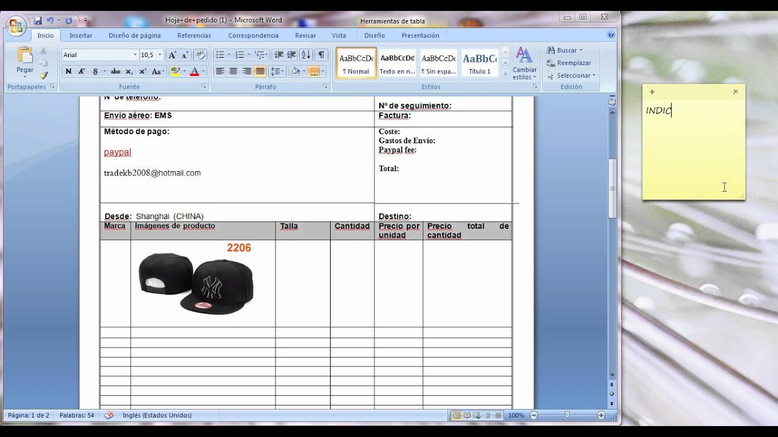Center text alignment
The width and height of the screenshot is (778, 437).
point(233,71)
